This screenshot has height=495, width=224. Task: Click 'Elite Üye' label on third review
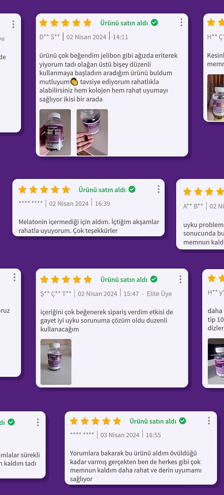pyautogui.click(x=159, y=294)
